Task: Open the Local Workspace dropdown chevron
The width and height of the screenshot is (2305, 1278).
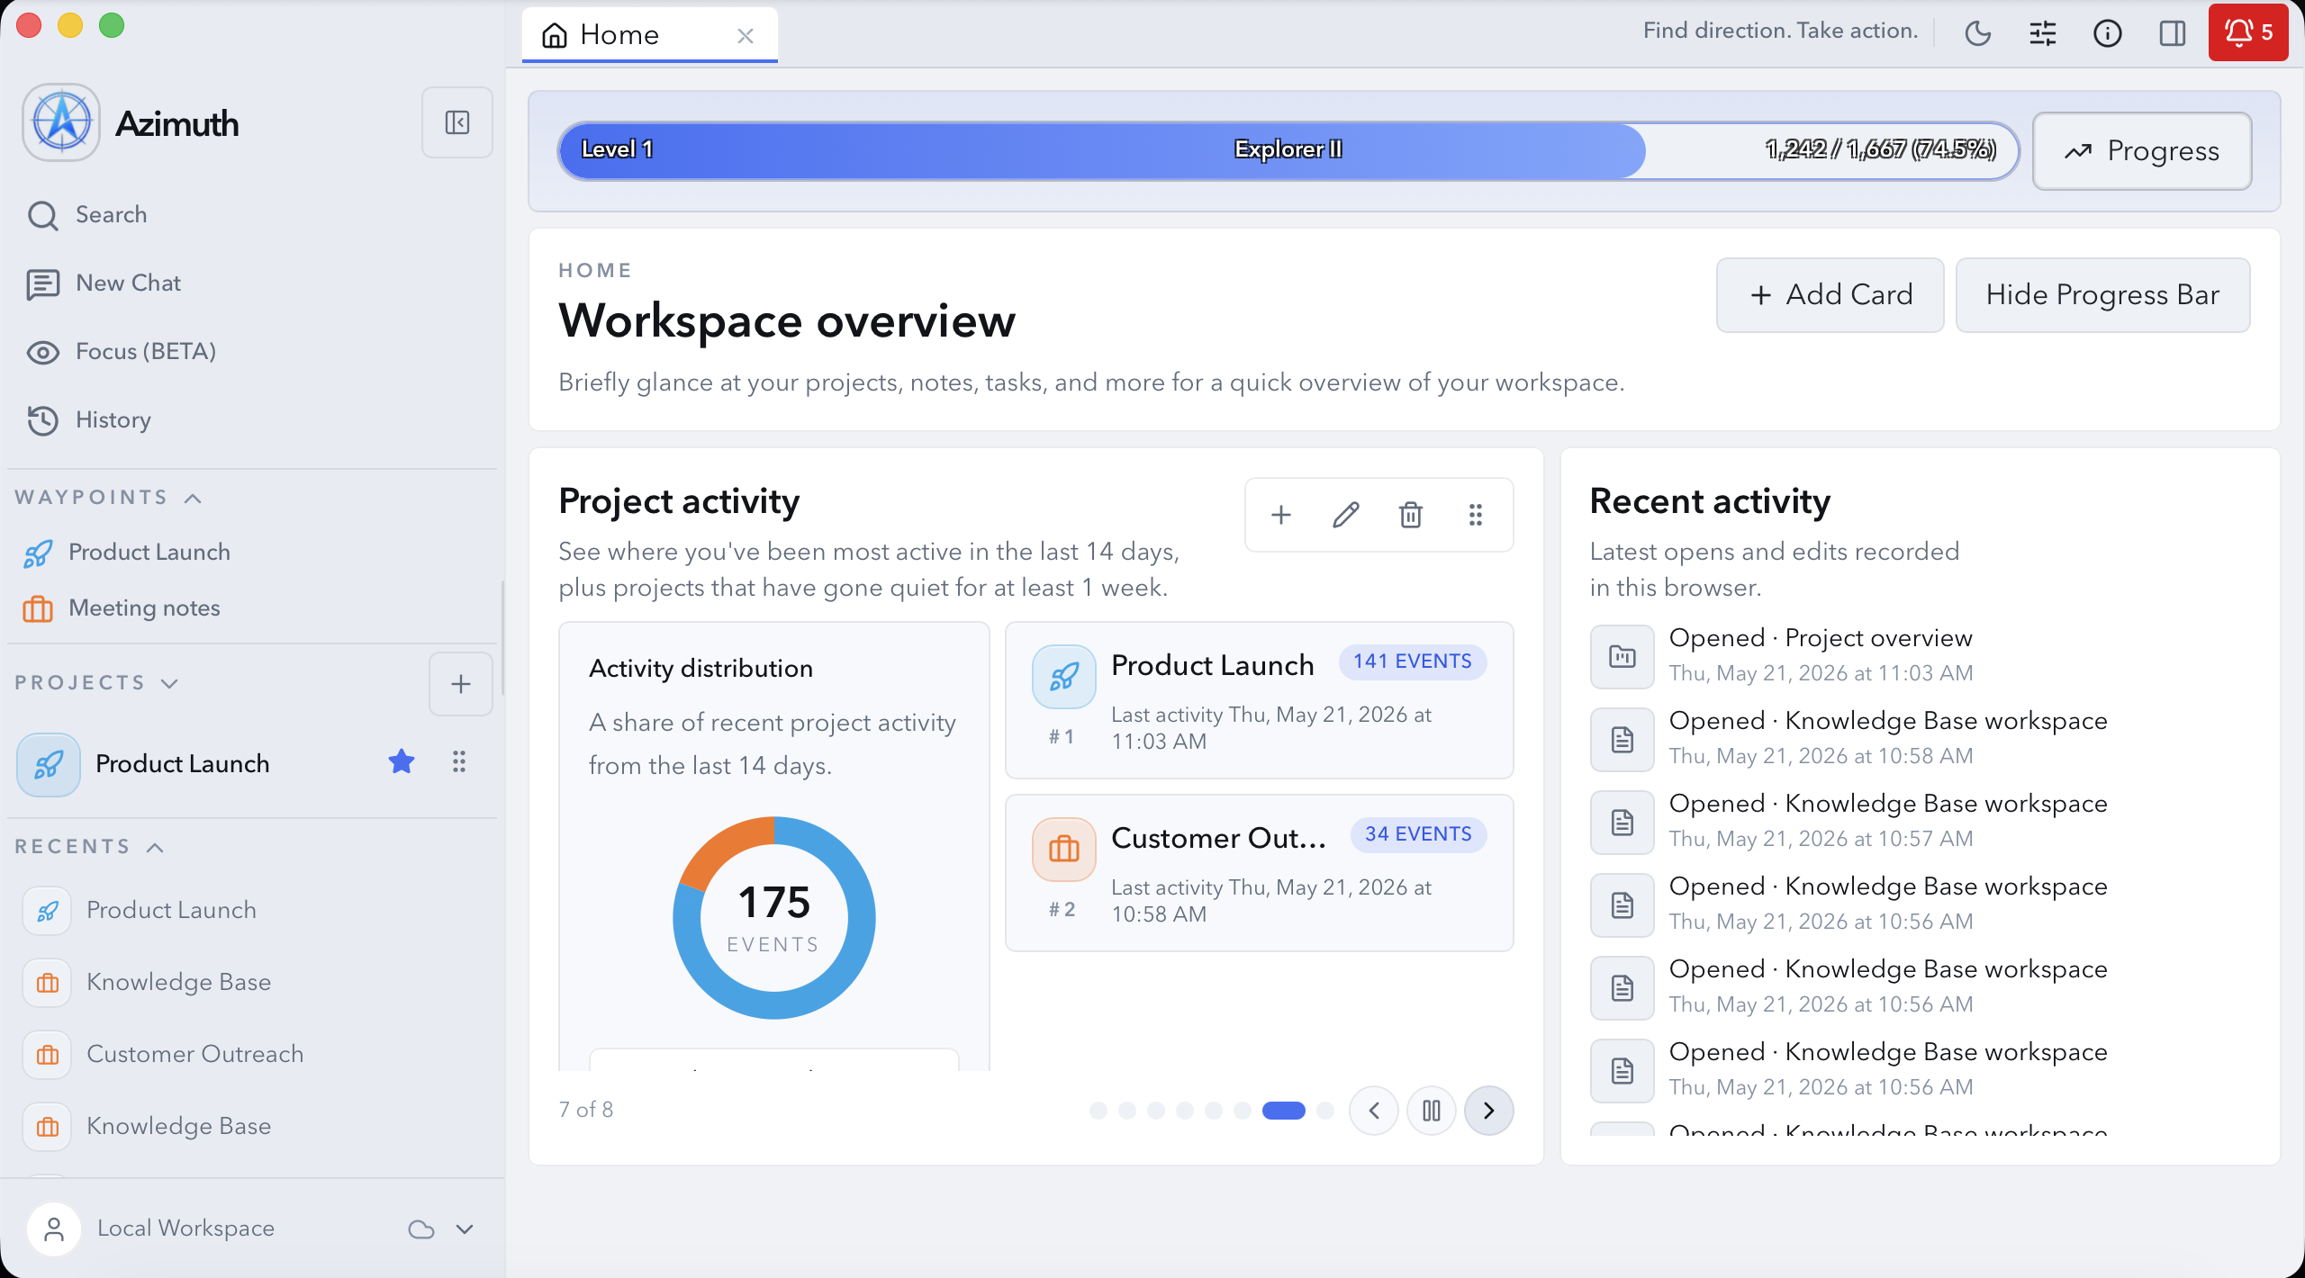Action: (x=465, y=1229)
